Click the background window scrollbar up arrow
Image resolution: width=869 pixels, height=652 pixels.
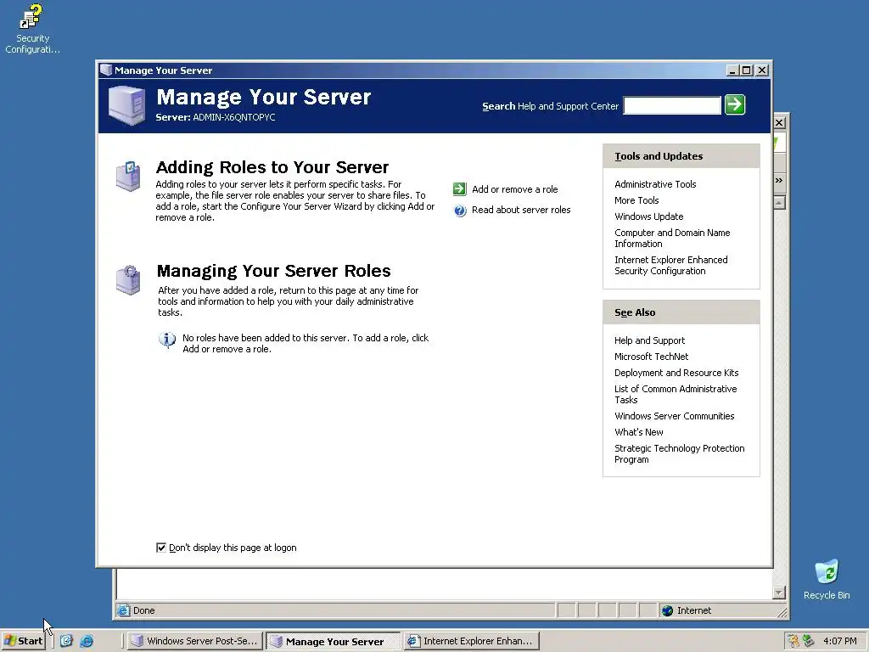(779, 202)
